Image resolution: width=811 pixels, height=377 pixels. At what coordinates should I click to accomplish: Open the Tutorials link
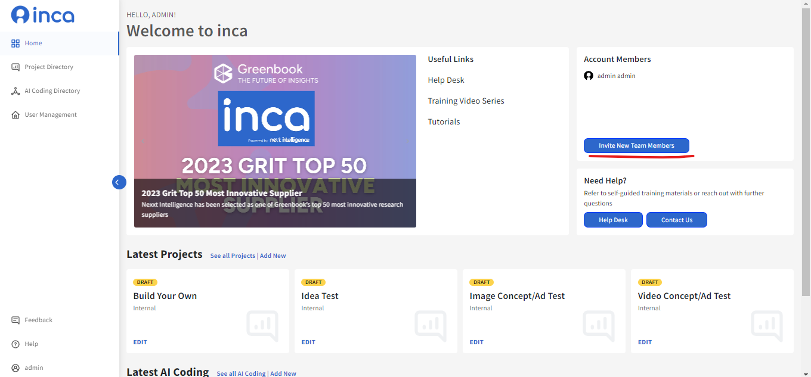pos(444,121)
